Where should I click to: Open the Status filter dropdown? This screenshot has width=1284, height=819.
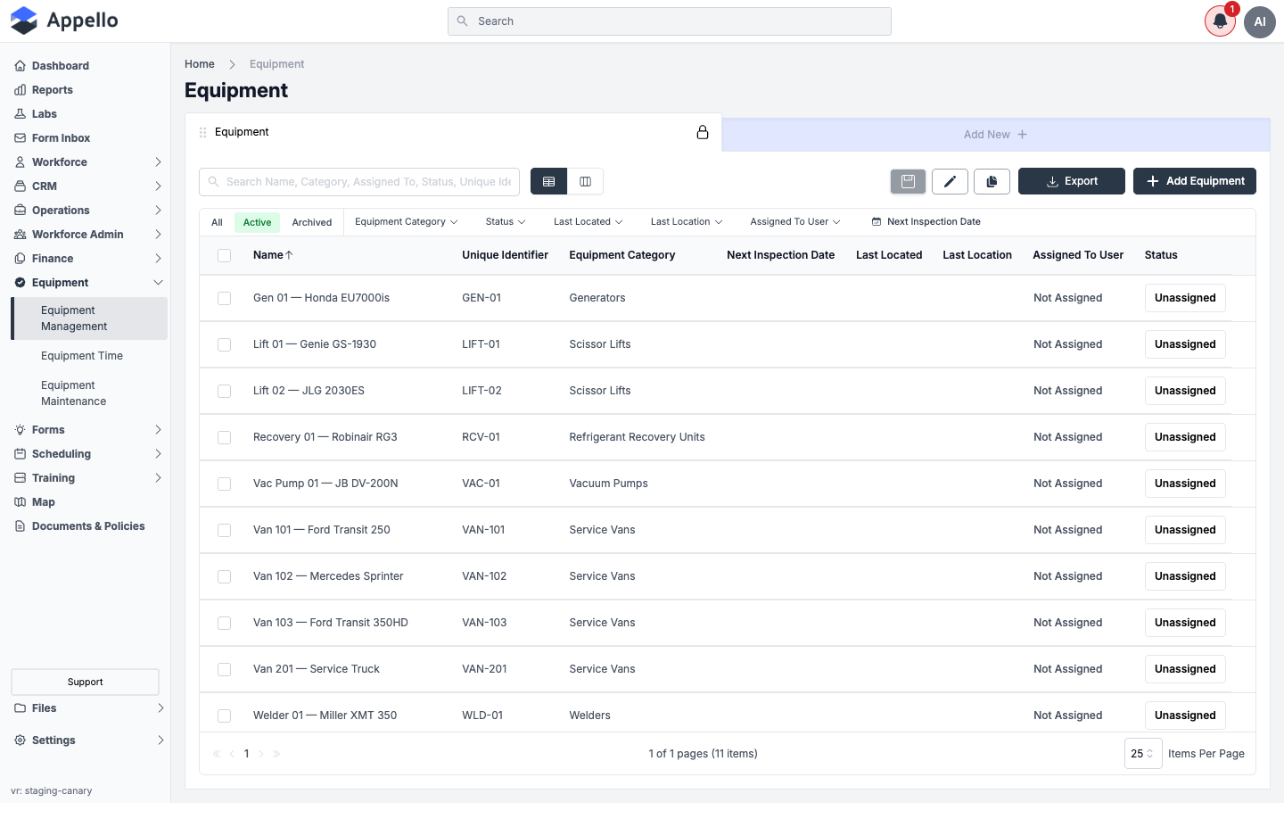click(x=506, y=222)
